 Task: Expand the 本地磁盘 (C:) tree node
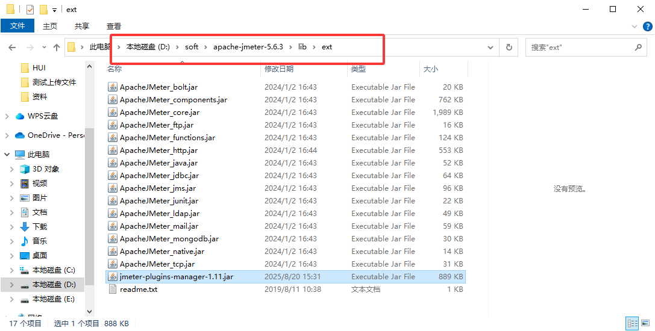click(x=11, y=270)
